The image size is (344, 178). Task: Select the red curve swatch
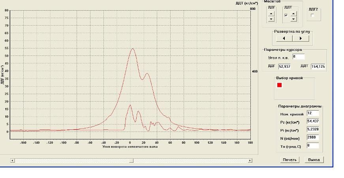click(280, 85)
